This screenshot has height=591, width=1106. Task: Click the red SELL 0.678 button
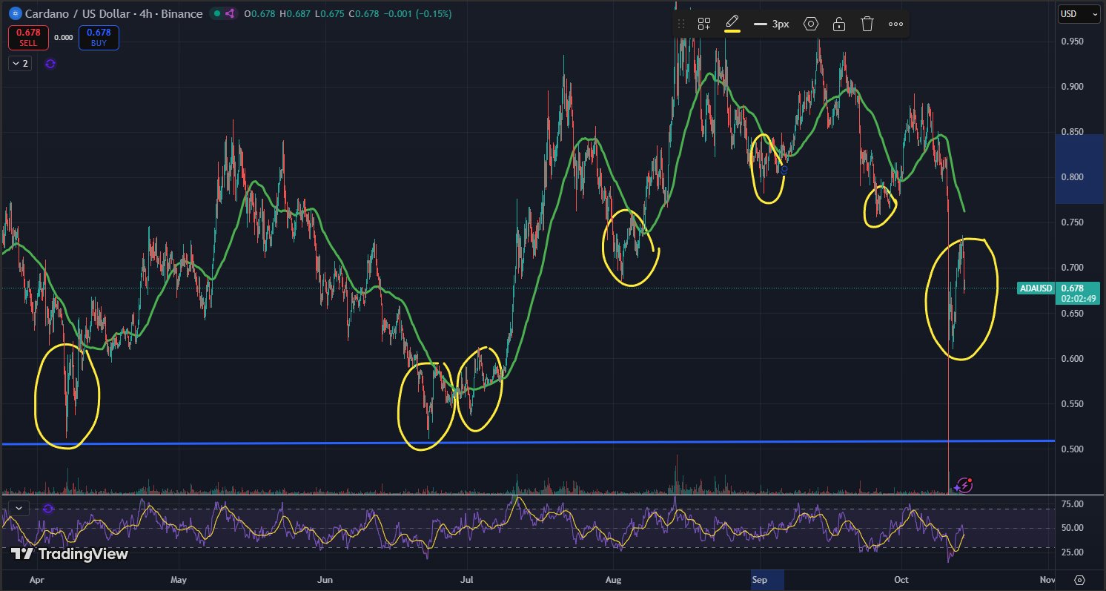coord(27,37)
